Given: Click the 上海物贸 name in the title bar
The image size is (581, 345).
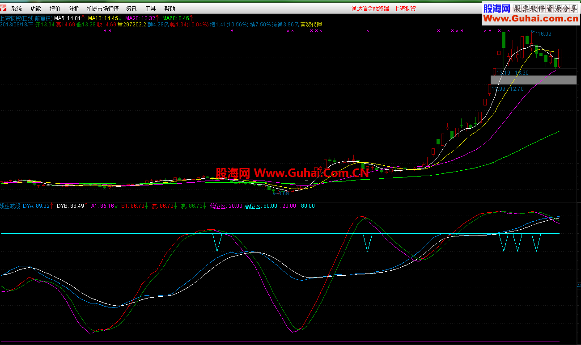Looking at the screenshot, I should coord(405,8).
